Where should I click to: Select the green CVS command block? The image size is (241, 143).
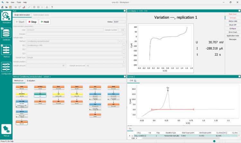click(x=40, y=95)
